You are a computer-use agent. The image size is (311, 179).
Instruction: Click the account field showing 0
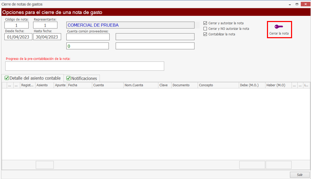tap(88, 46)
